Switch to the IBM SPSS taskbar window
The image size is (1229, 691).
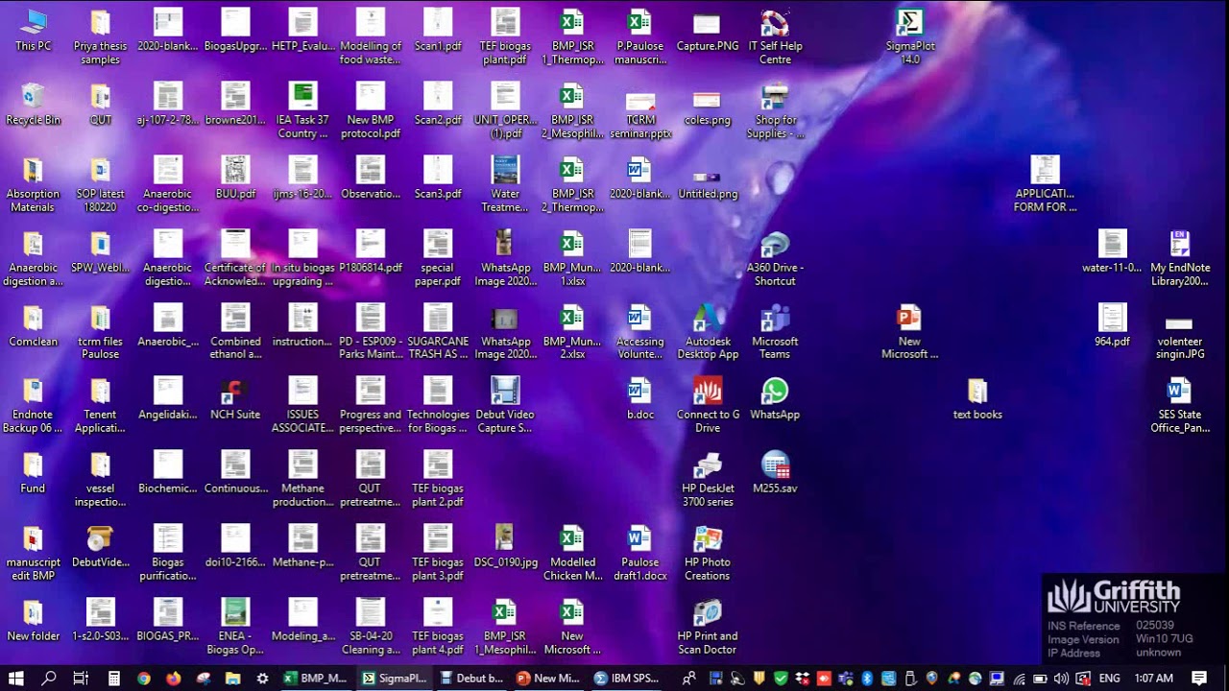(x=627, y=678)
